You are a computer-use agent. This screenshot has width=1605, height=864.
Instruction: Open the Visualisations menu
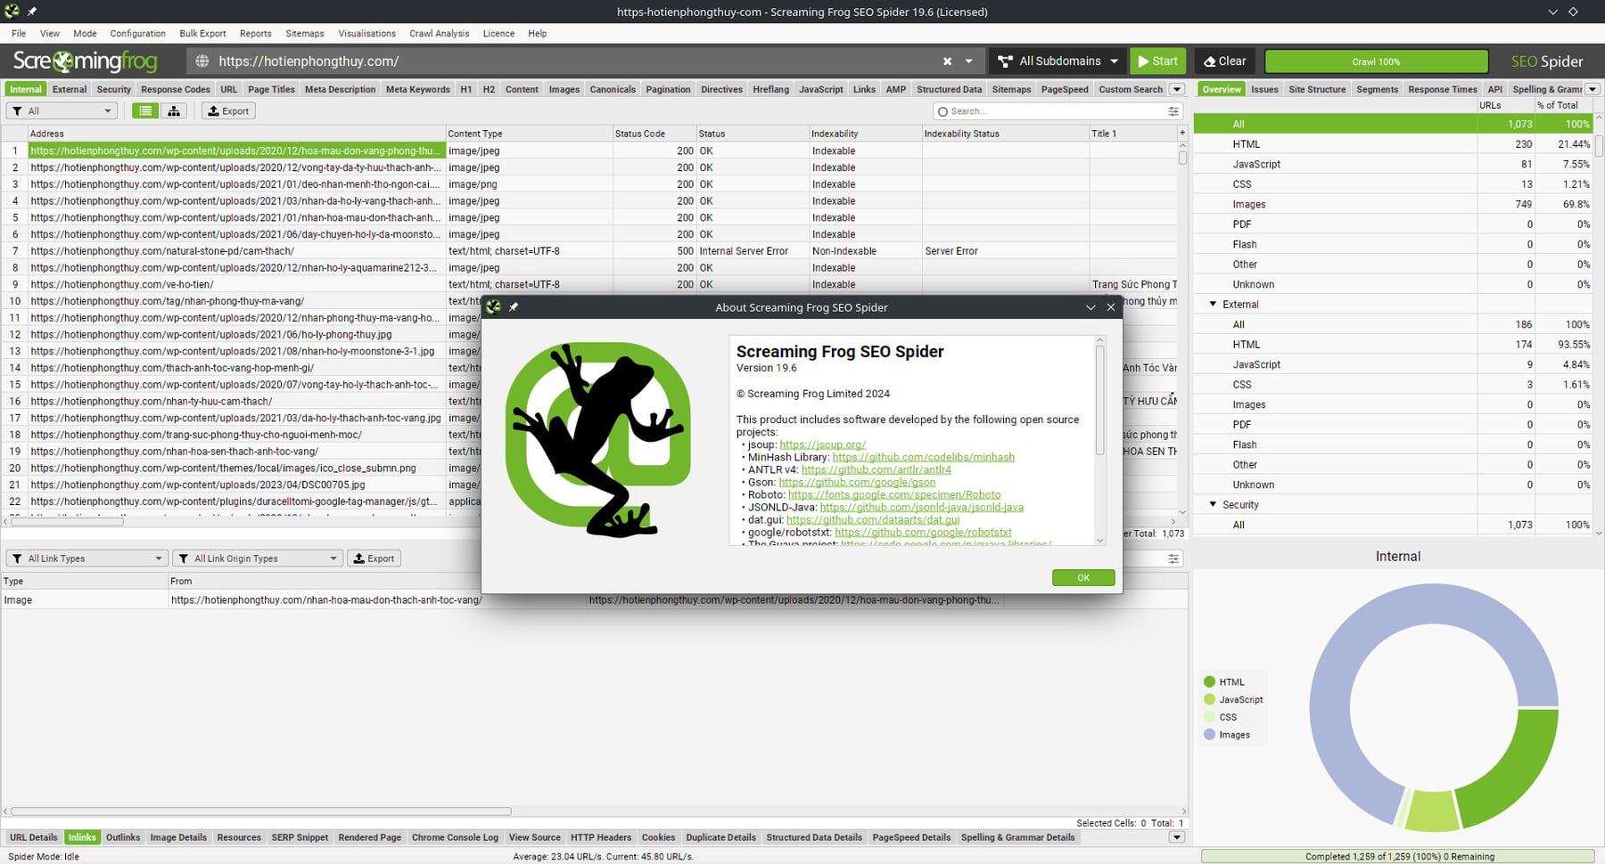366,34
